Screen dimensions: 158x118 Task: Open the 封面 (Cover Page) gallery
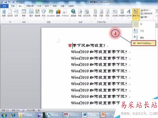pyautogui.click(x=4, y=14)
